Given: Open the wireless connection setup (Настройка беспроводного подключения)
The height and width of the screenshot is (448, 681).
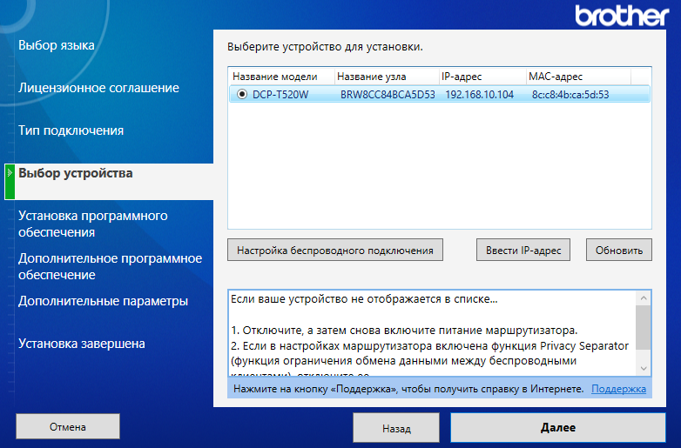Looking at the screenshot, I should pos(335,250).
